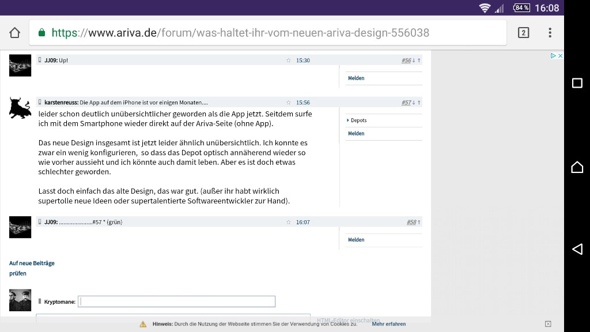Screen dimensions: 590x332
Task: Star the 16:07 post by JJ09
Action: coord(289,222)
